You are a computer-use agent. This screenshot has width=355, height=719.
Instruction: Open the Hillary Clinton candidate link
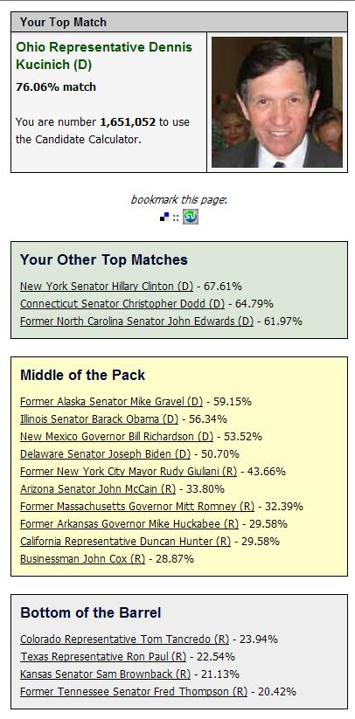[x=107, y=287]
